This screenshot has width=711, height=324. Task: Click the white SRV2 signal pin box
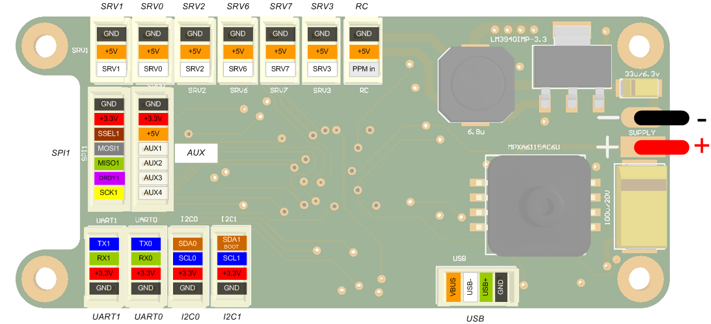(195, 69)
